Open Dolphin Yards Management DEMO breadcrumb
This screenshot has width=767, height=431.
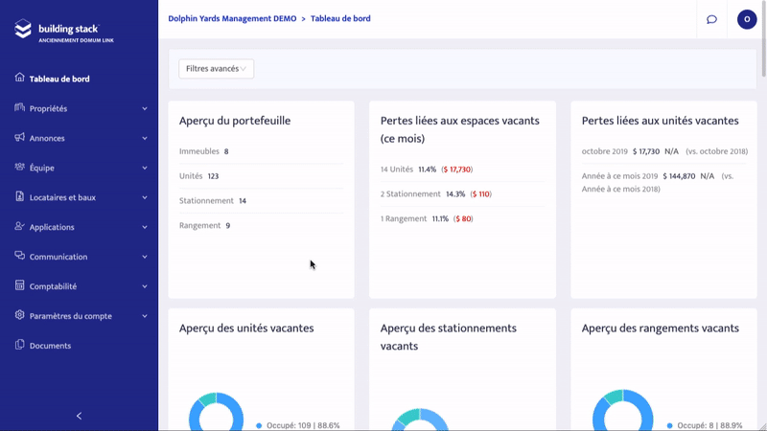(x=232, y=18)
